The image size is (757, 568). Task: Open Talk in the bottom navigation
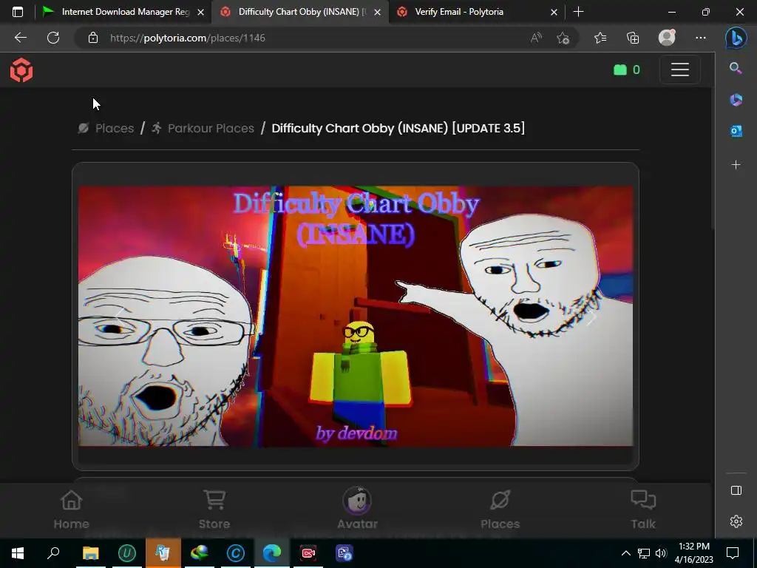point(643,509)
